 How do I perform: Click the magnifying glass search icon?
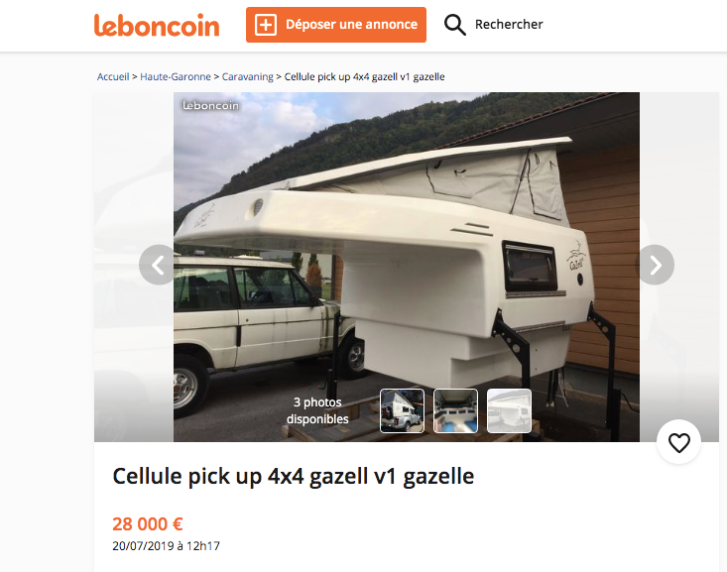click(x=454, y=25)
